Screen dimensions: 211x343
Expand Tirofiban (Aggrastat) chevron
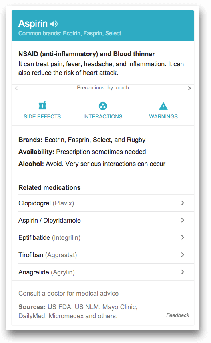pos(183,255)
